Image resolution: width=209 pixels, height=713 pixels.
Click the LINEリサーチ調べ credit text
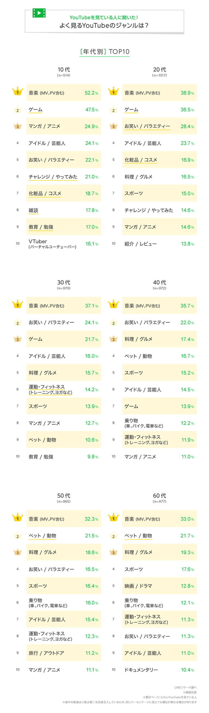[185, 688]
